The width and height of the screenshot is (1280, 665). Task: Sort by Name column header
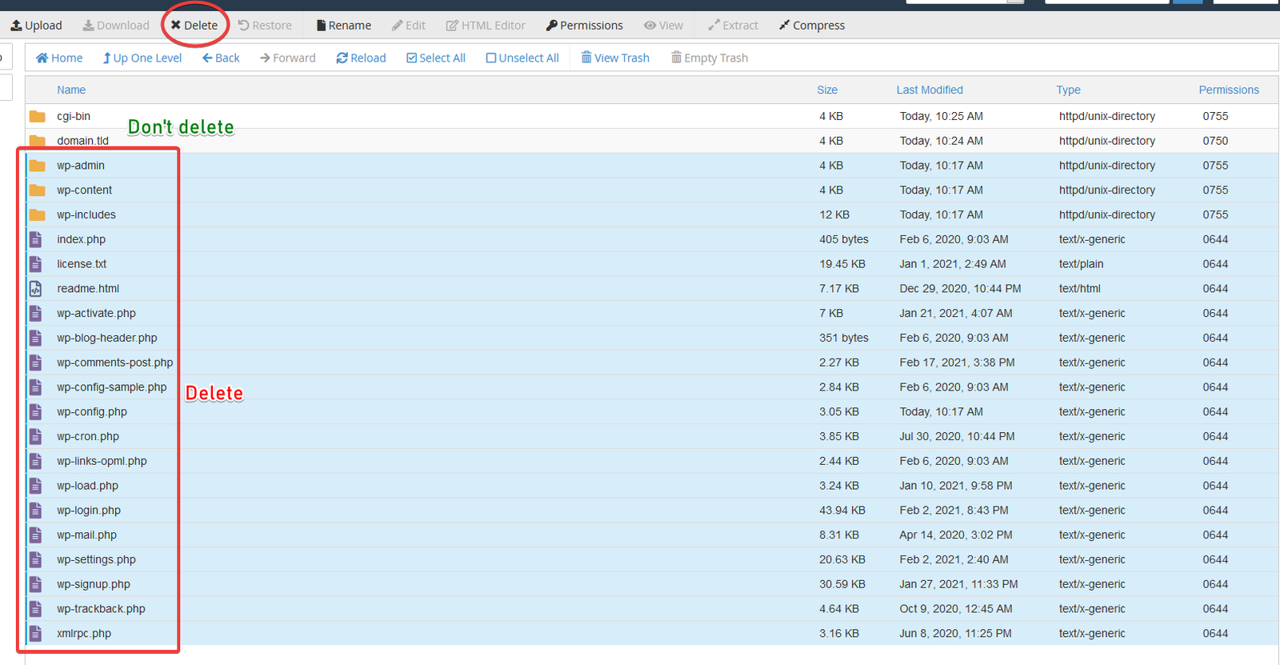tap(71, 90)
